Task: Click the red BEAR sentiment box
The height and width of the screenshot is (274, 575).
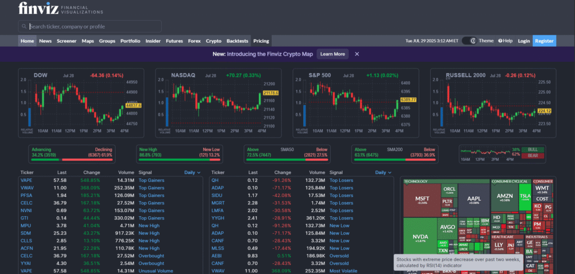Action: (x=533, y=156)
